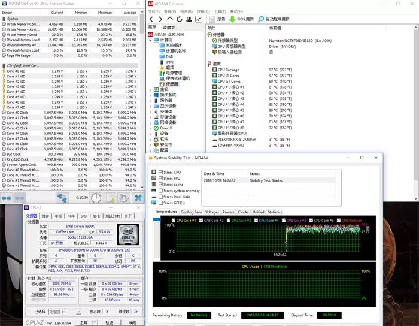
Task: Enable Stress system memory checkbox
Action: (160, 191)
